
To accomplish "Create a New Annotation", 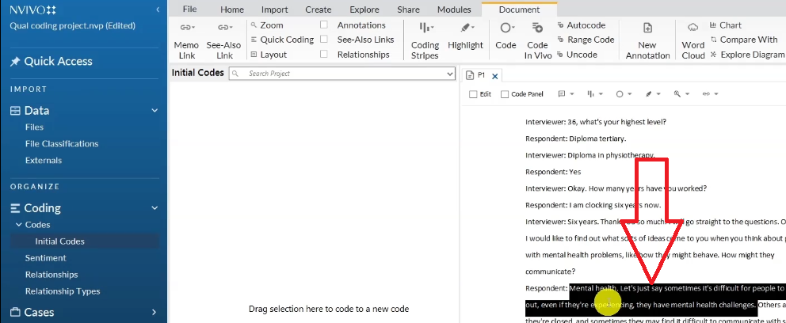I will point(647,28).
